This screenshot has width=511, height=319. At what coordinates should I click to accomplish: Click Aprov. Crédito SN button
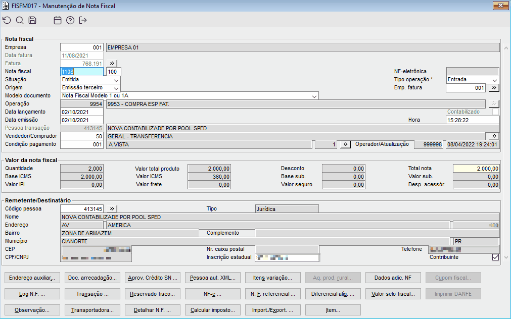click(x=153, y=278)
